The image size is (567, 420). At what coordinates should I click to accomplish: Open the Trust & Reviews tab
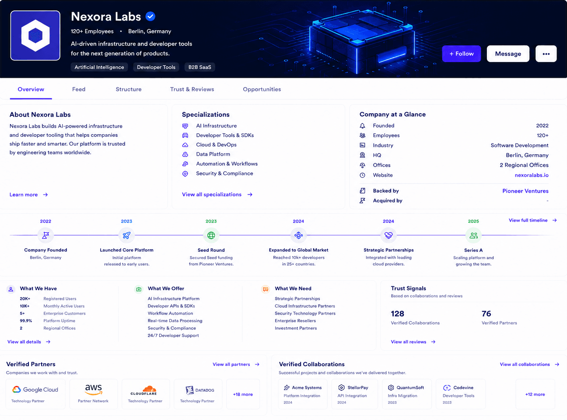coord(192,89)
